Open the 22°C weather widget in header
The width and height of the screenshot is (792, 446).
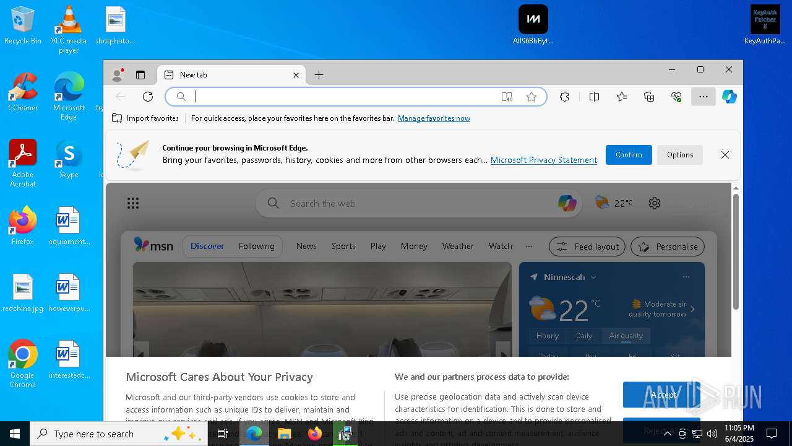[613, 203]
